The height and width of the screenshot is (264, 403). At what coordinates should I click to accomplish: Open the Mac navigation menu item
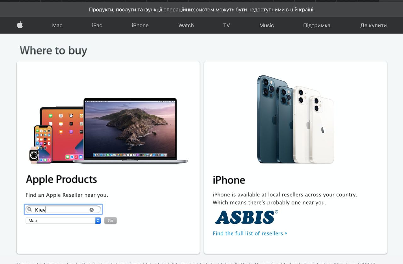(x=57, y=25)
